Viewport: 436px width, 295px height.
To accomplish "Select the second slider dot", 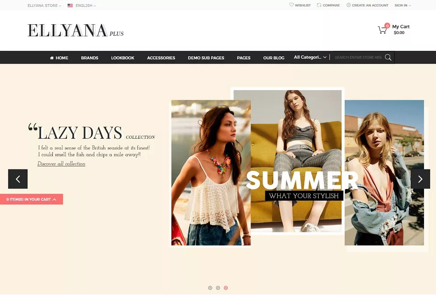I will [x=218, y=288].
